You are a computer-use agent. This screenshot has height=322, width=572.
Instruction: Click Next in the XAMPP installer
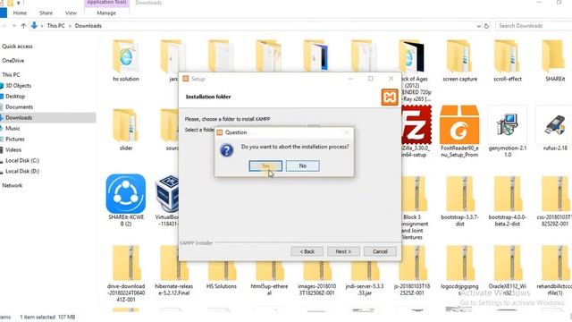point(343,251)
